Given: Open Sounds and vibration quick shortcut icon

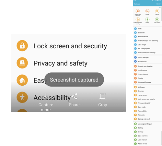Looking at the screenshot, I should [x=138, y=11].
